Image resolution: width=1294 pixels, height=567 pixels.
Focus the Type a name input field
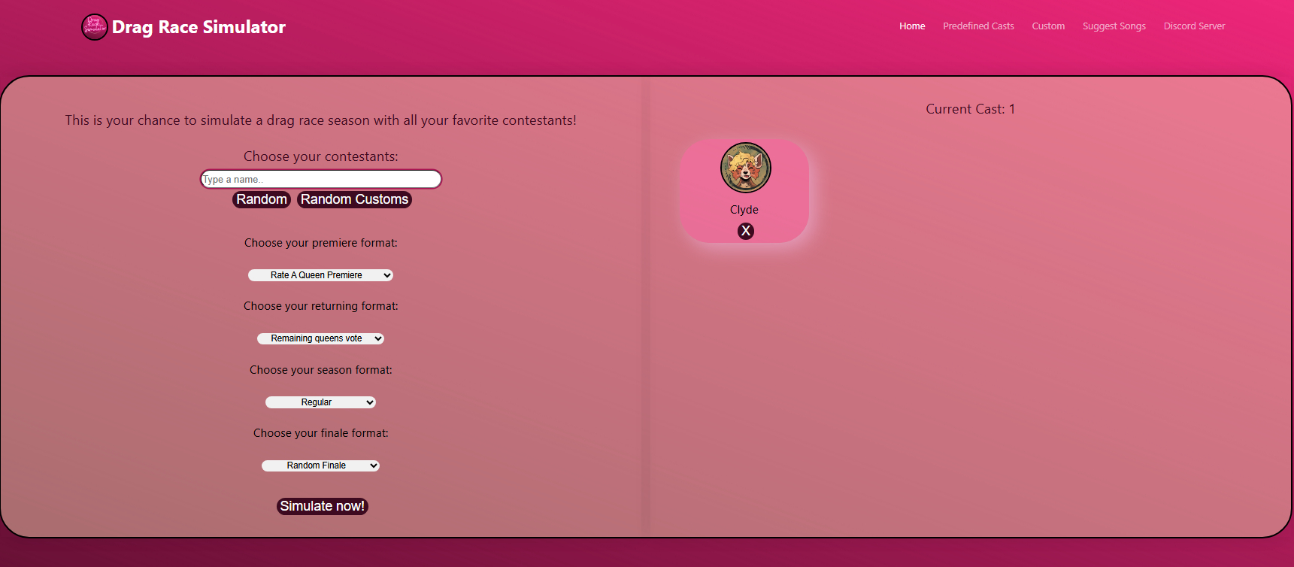(x=320, y=179)
